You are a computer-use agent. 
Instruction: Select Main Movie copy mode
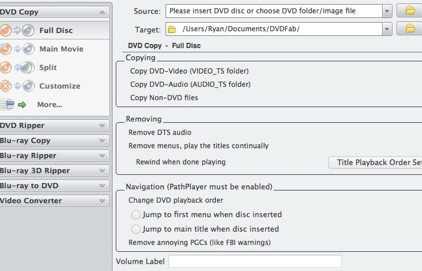point(61,49)
